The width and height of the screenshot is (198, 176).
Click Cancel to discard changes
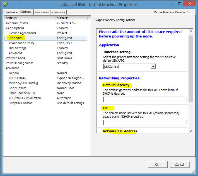180,165
